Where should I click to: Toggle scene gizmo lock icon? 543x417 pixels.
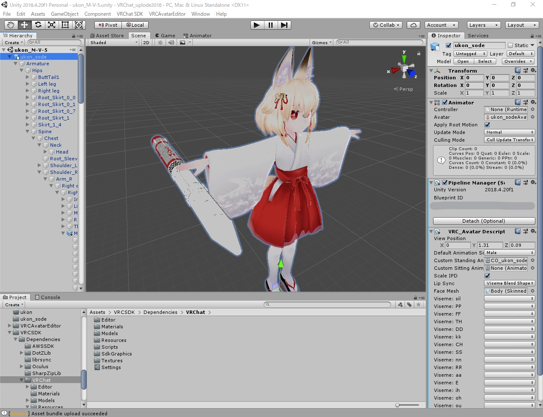point(419,53)
